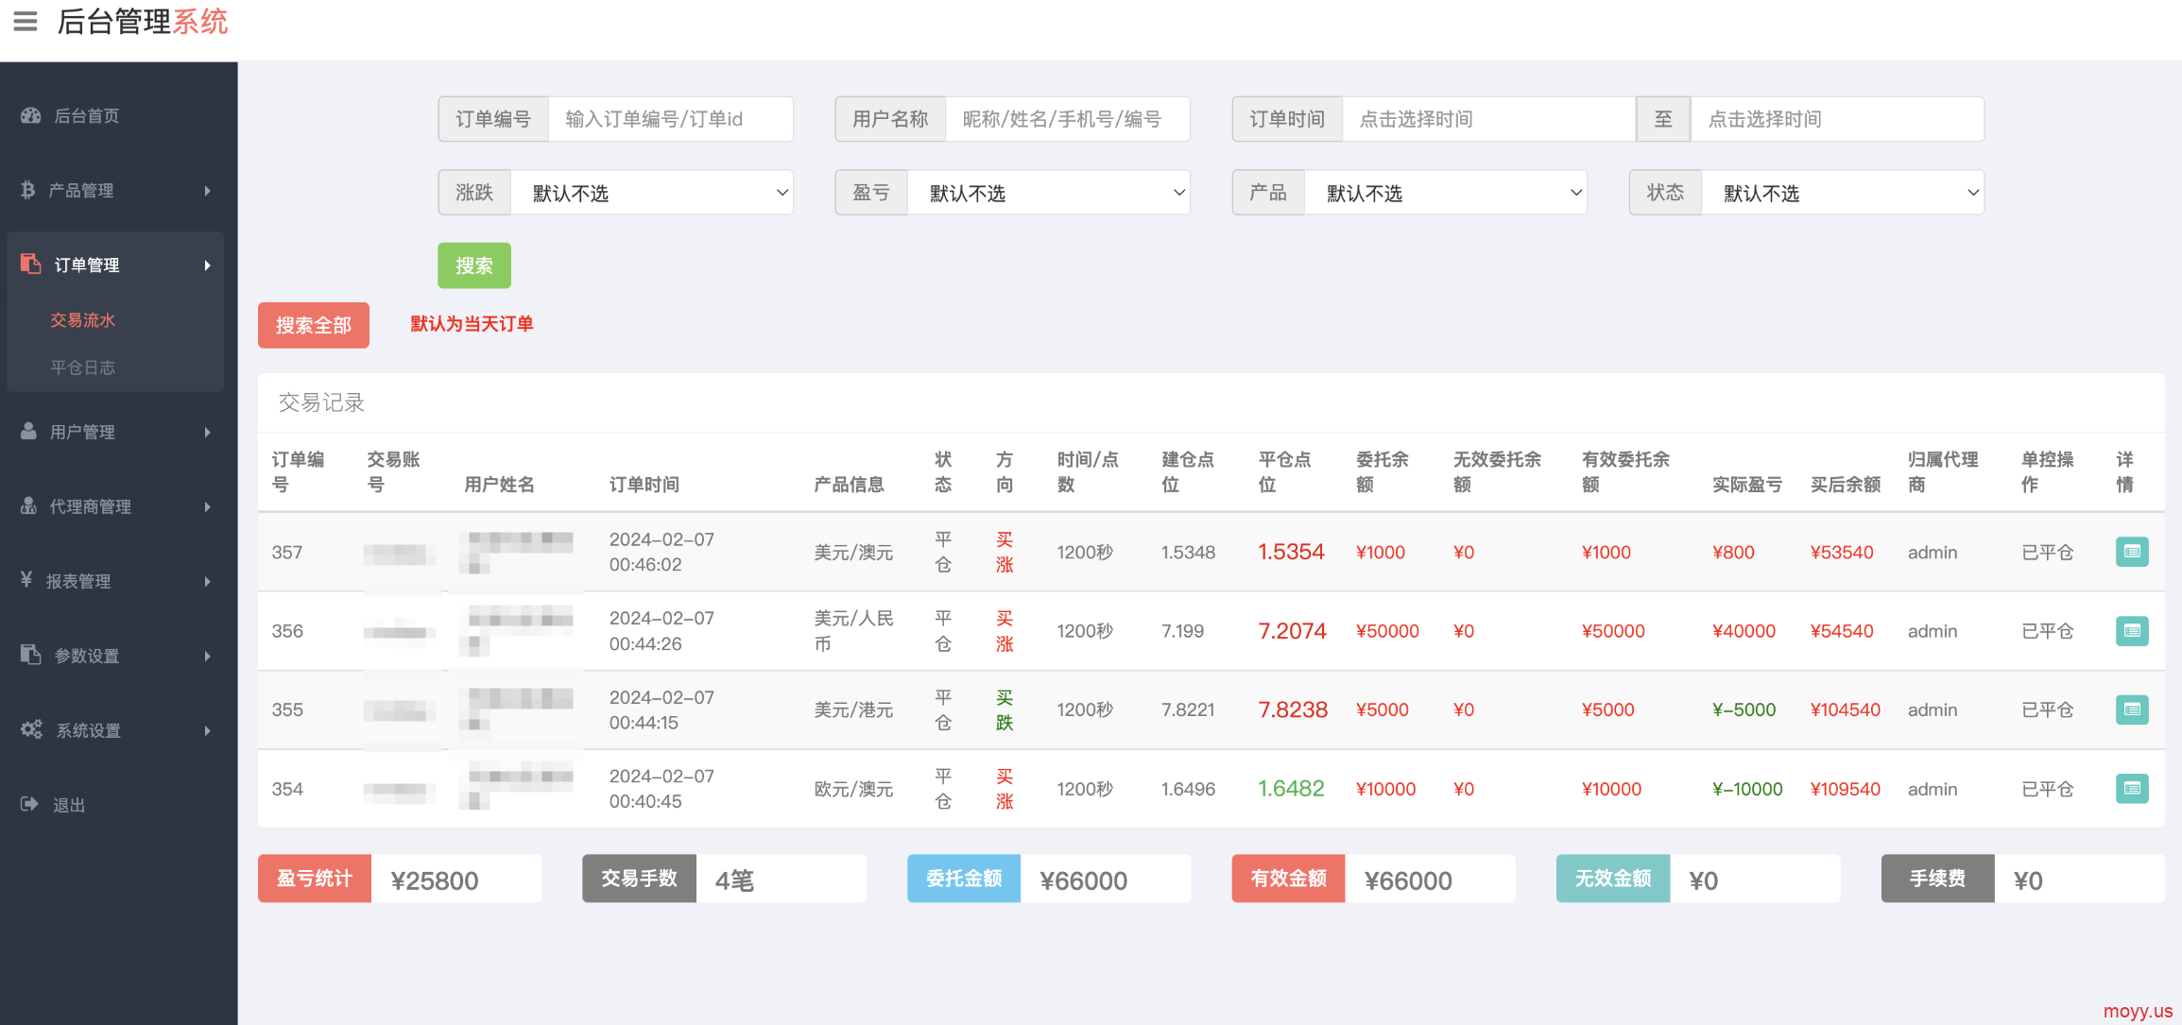Click the 订单编号 input field
This screenshot has width=2182, height=1025.
670,119
